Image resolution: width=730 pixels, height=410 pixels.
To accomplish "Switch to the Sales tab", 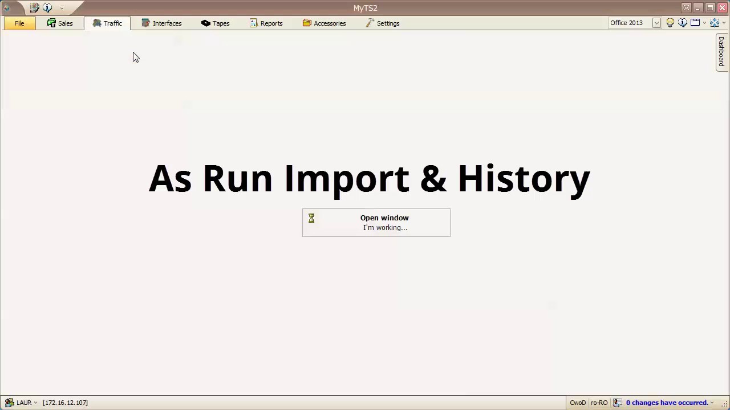I will coord(60,23).
